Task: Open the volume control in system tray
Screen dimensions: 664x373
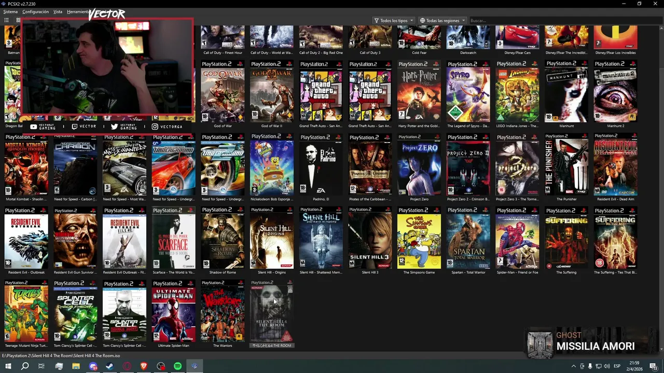Action: (607, 366)
